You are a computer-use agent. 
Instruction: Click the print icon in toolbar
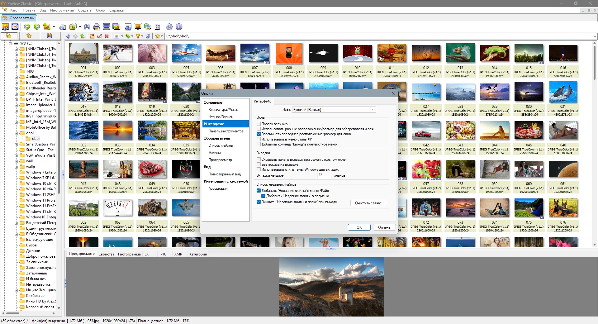(97, 27)
